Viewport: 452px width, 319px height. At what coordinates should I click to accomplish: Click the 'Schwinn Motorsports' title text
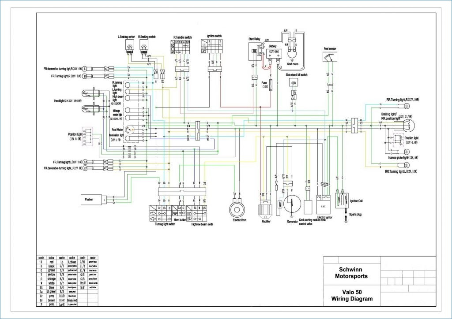351,273
